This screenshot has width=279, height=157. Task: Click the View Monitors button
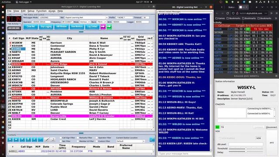[x=77, y=27]
